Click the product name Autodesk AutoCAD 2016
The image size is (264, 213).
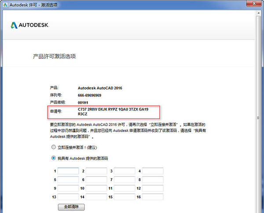pos(100,88)
